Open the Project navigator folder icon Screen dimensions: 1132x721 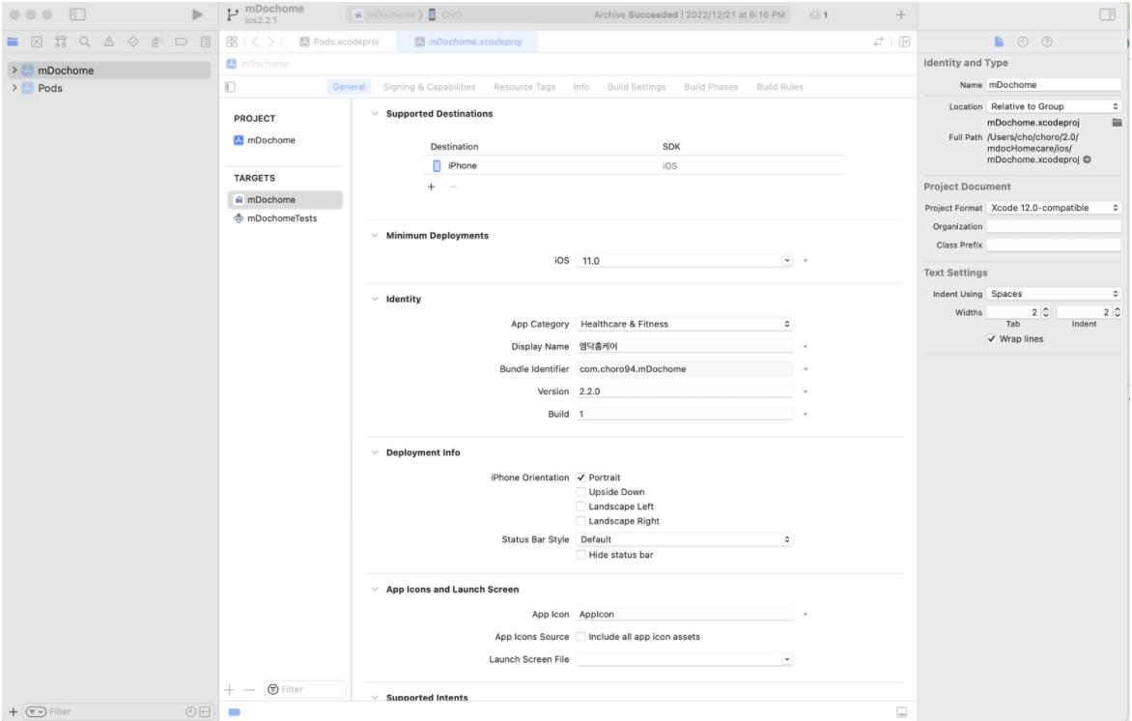13,42
